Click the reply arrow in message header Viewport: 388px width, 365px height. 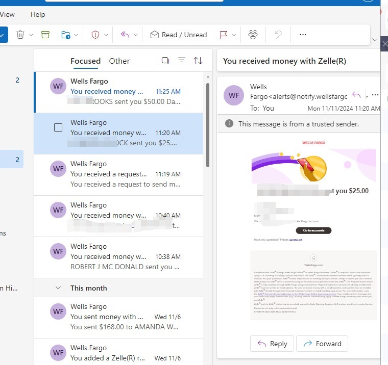[x=356, y=95]
